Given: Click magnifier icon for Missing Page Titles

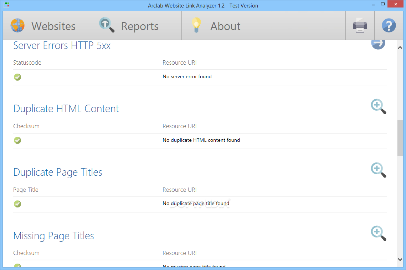Looking at the screenshot, I should (x=378, y=233).
